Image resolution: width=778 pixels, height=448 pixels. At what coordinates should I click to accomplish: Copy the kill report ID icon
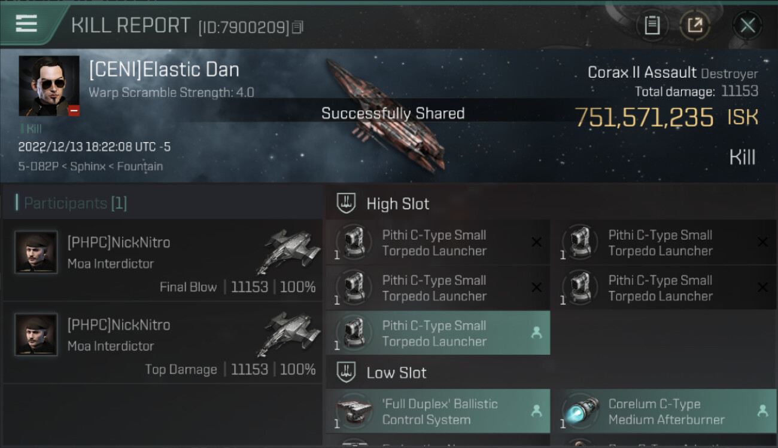(x=298, y=27)
